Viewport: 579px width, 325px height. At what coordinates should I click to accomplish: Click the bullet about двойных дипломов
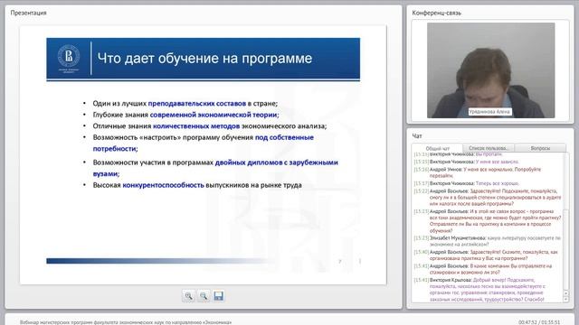tap(215, 168)
